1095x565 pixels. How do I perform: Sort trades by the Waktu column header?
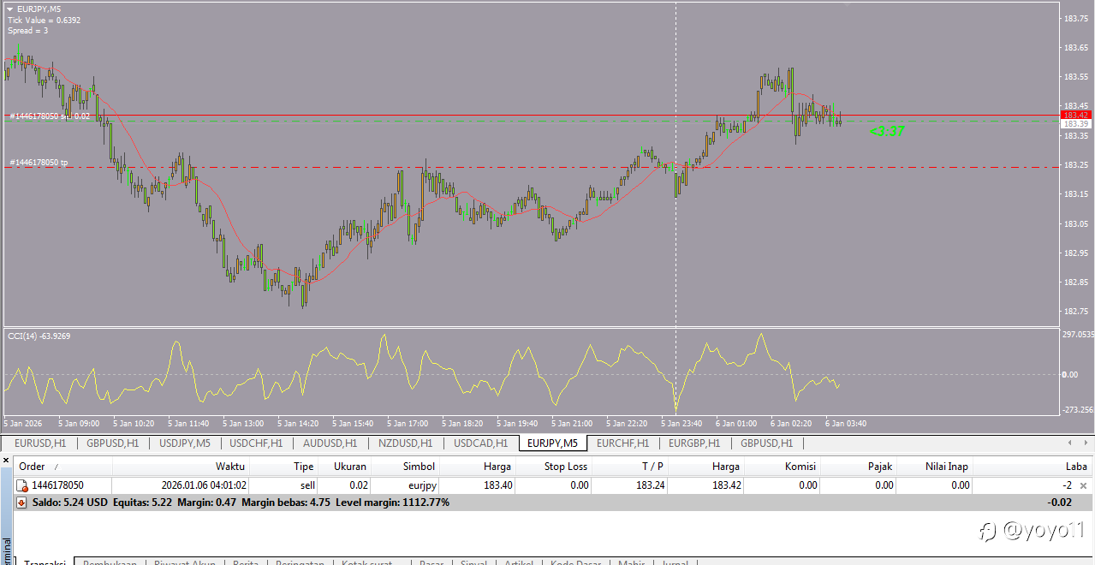(x=229, y=467)
